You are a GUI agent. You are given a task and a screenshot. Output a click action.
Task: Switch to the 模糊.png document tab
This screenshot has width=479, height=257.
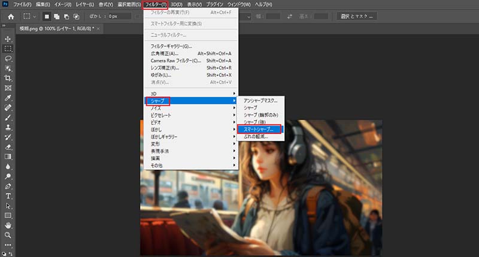[x=56, y=29]
